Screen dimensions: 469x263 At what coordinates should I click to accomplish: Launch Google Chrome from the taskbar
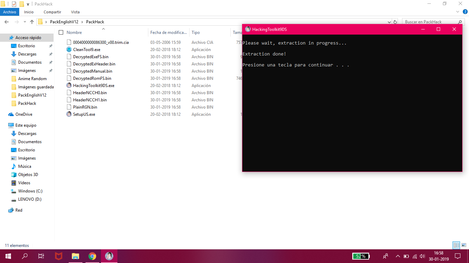click(92, 256)
